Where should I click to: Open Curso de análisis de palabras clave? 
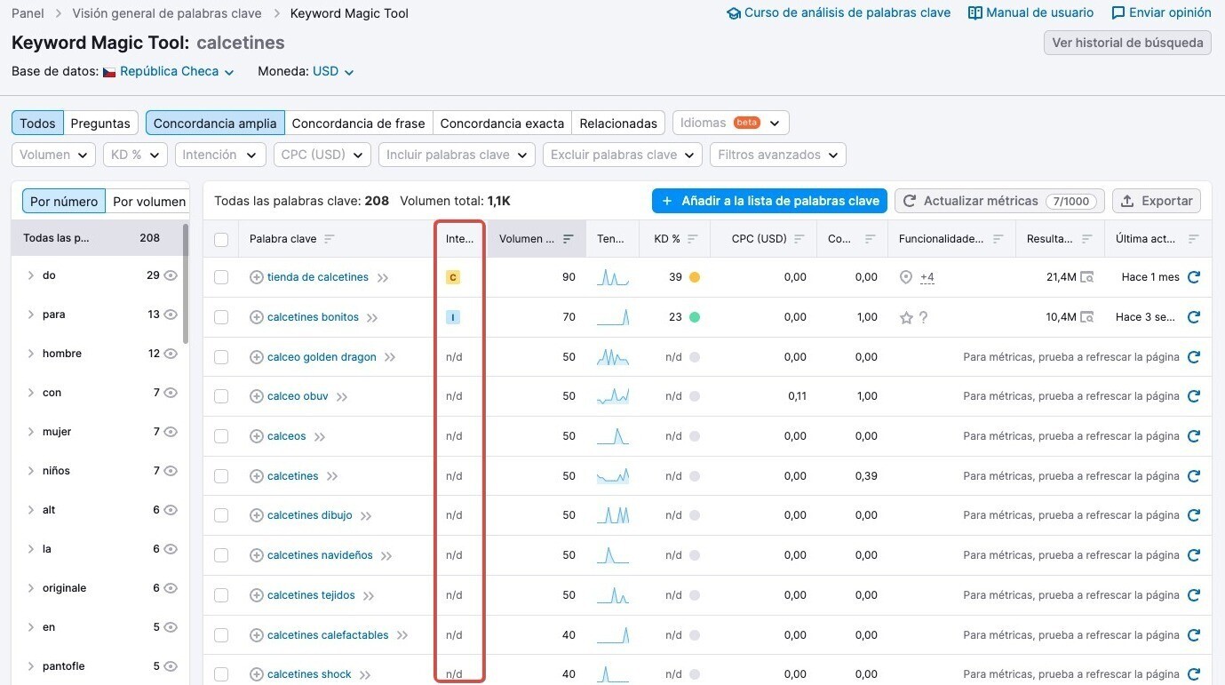839,12
